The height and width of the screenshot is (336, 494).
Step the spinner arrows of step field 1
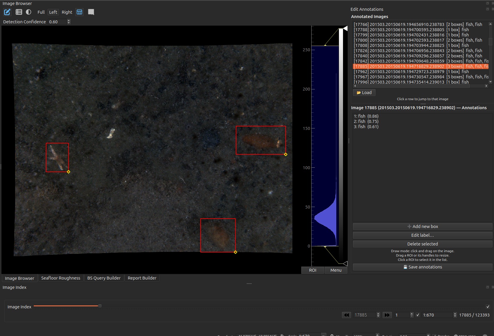(x=412, y=315)
